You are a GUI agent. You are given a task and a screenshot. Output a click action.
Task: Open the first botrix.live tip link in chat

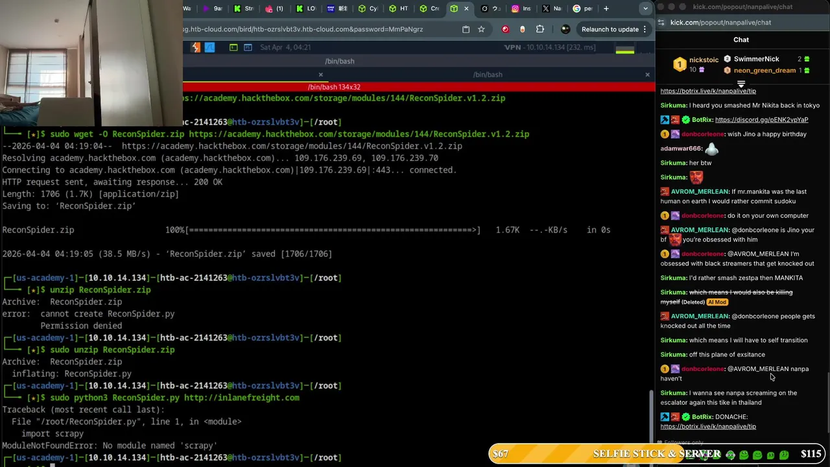(708, 91)
